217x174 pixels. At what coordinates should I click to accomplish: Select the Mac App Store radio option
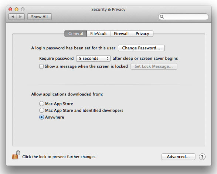[x=41, y=104]
